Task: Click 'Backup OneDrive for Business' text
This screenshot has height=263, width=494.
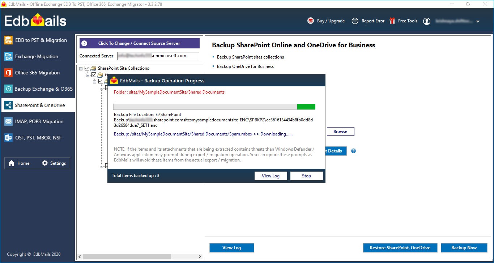Action: (x=245, y=66)
